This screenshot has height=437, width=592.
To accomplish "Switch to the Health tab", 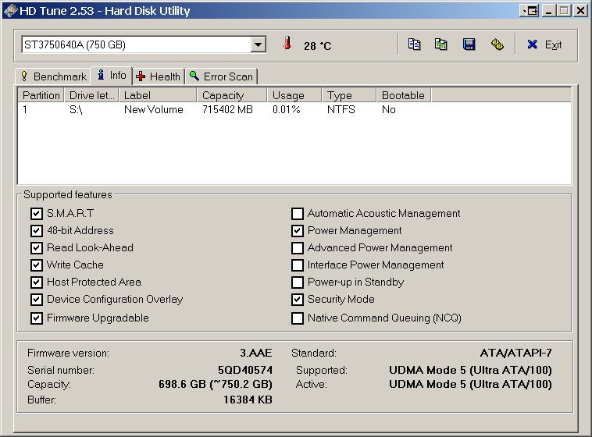I will (159, 76).
